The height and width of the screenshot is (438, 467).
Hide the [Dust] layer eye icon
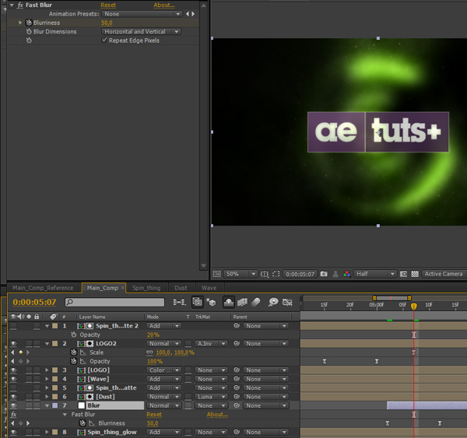point(13,397)
